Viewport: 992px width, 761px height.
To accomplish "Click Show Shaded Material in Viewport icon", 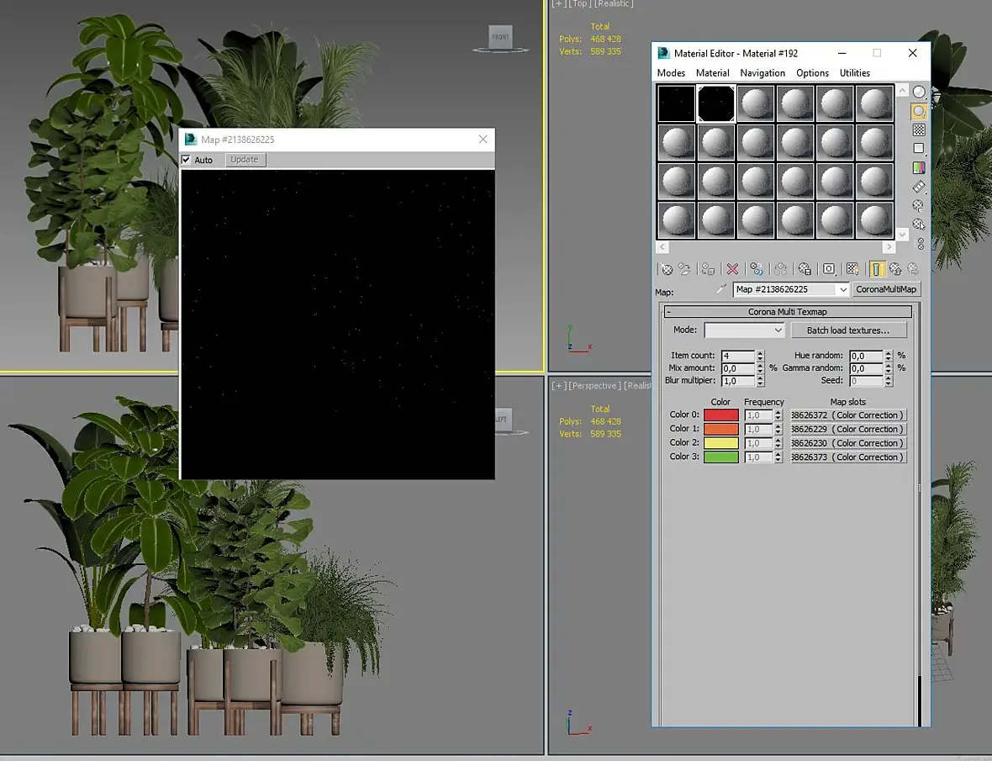I will point(852,269).
